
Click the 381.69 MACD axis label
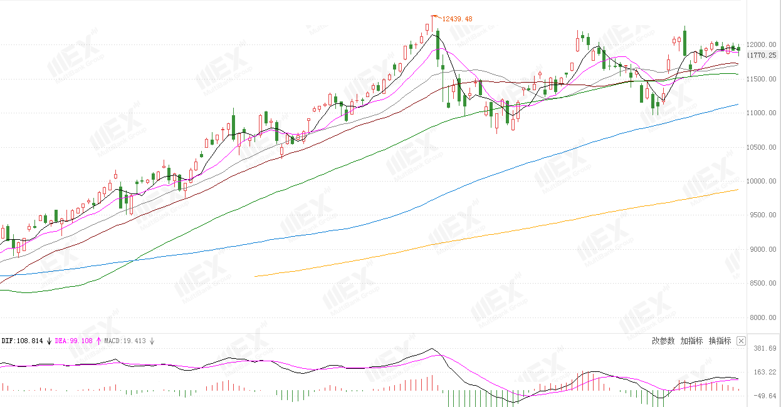coord(765,348)
